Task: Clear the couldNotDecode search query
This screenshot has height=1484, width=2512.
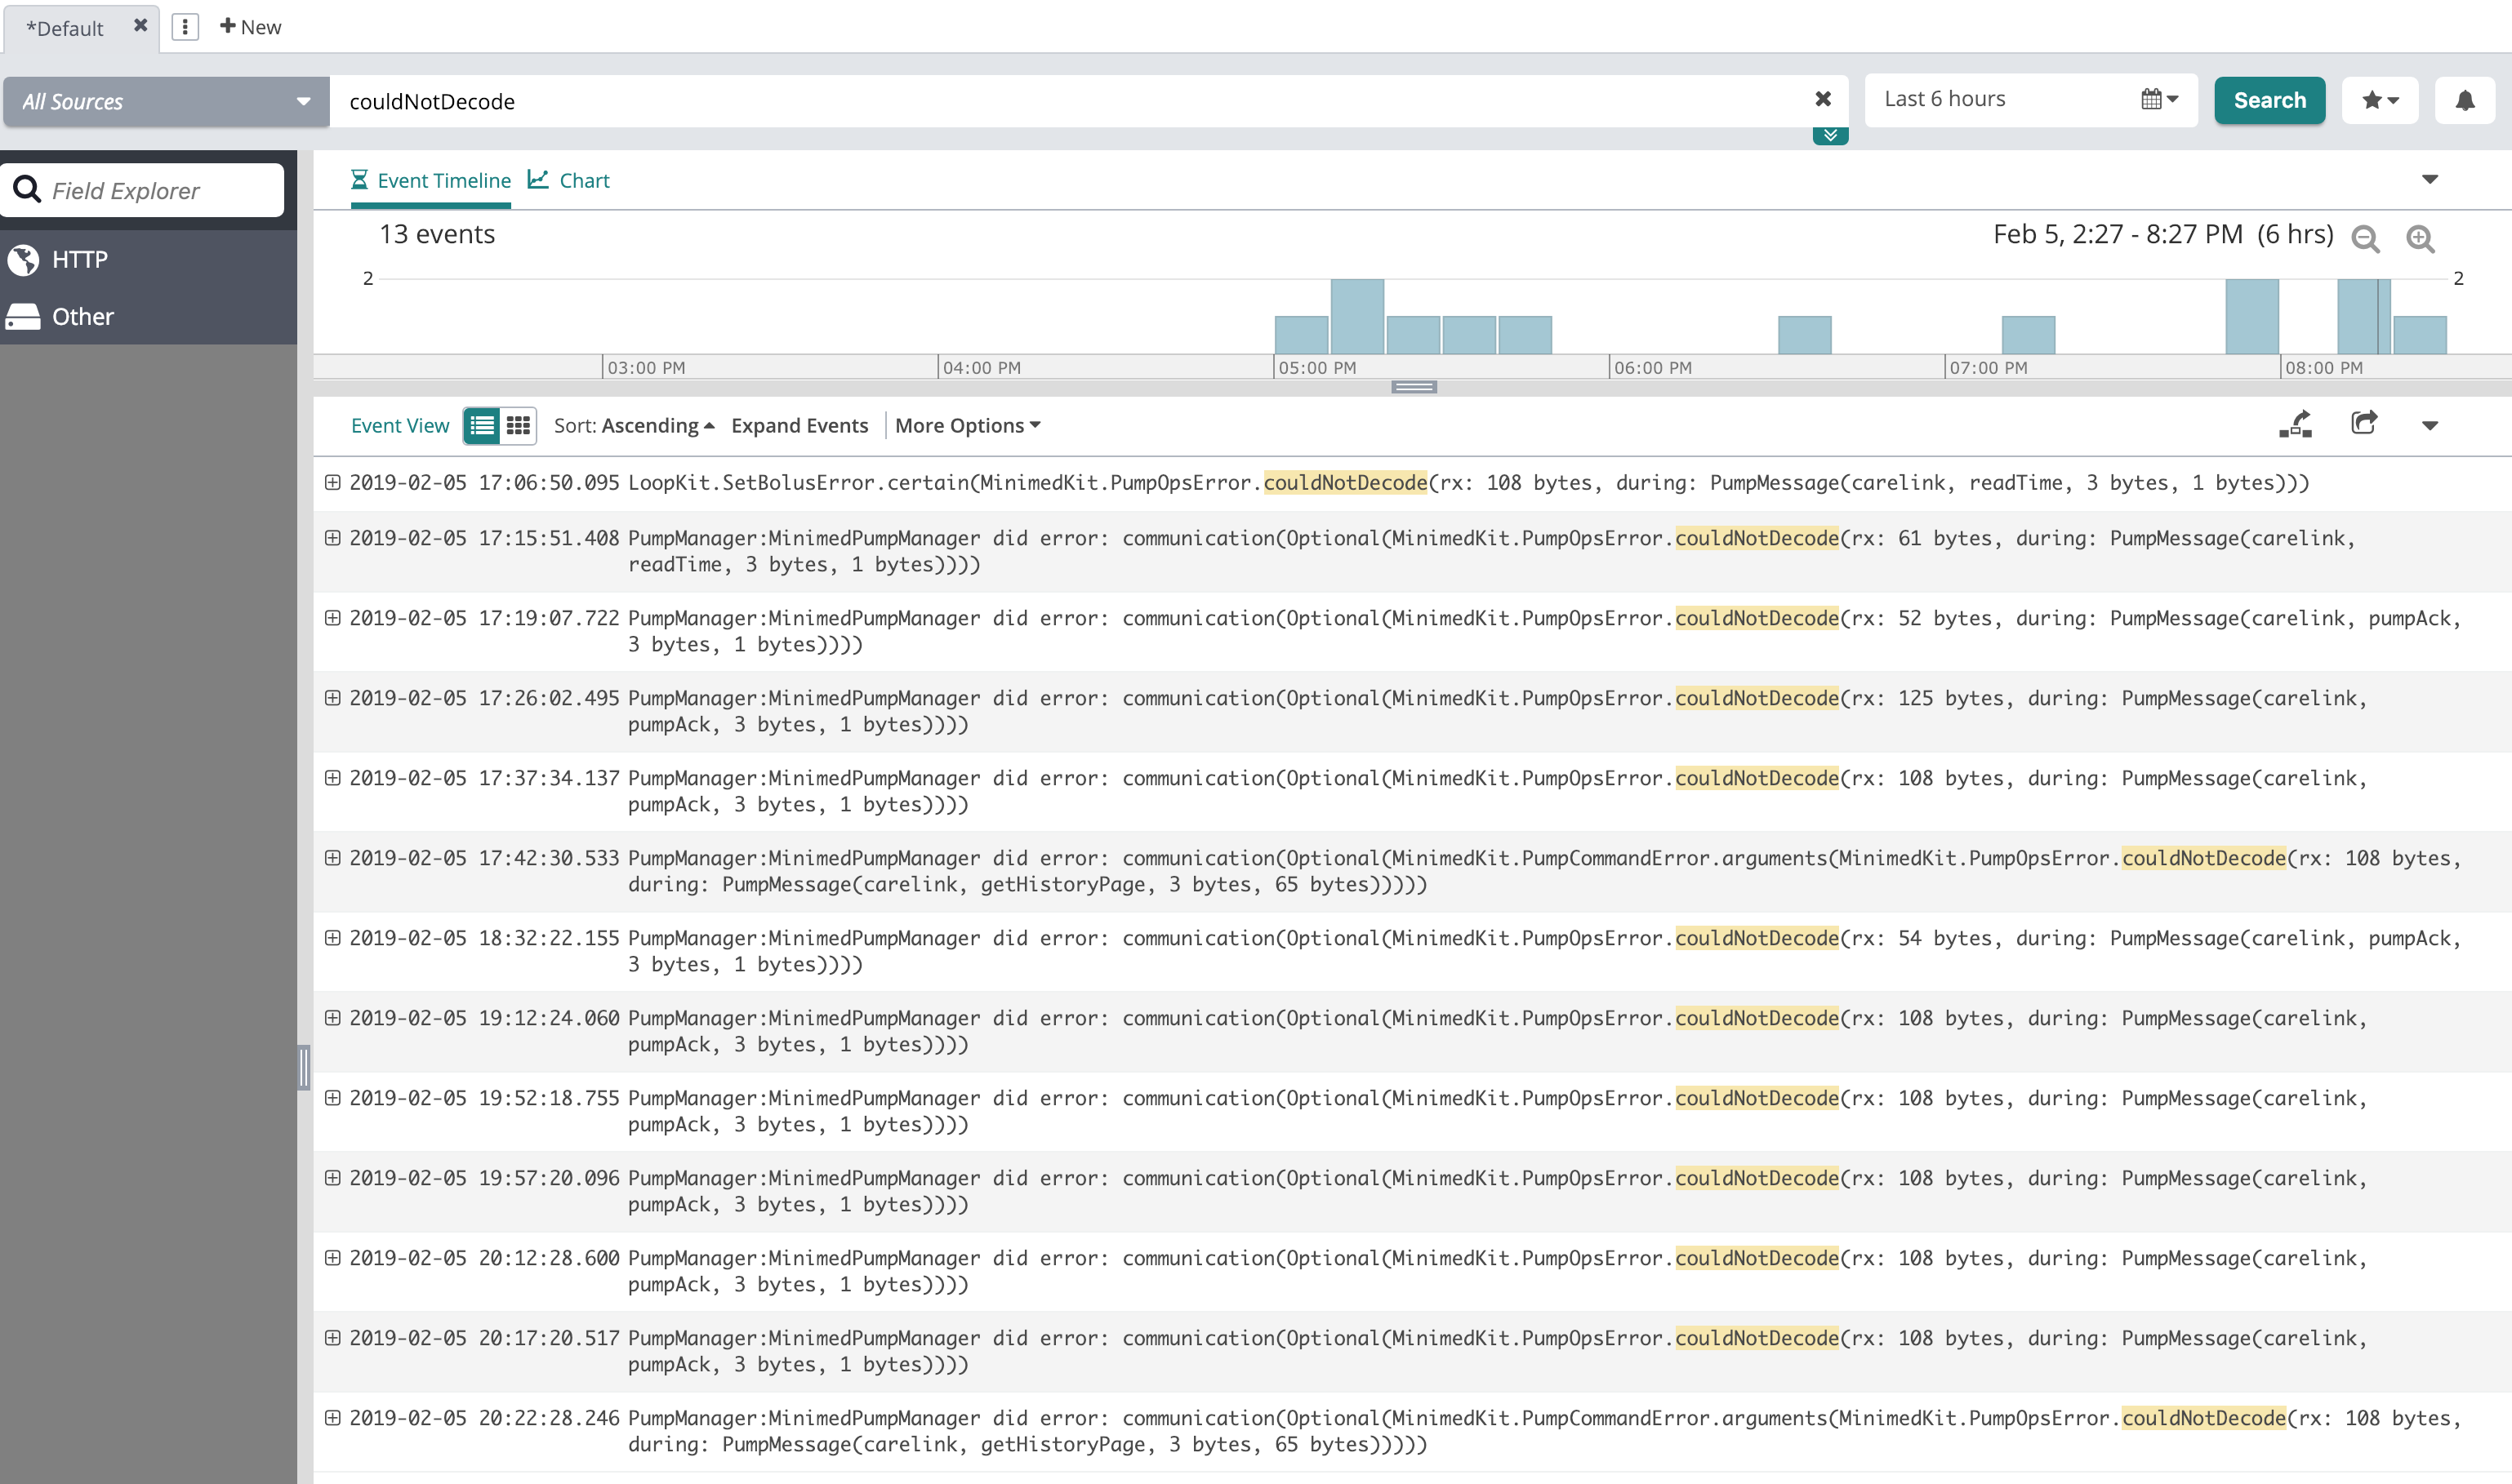Action: click(x=1823, y=99)
